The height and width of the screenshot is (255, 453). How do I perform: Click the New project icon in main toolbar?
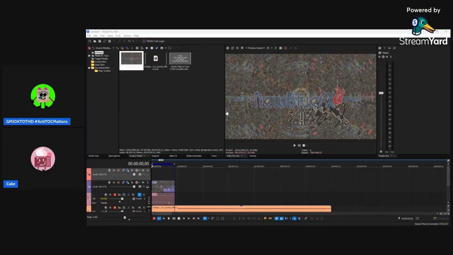[90, 41]
